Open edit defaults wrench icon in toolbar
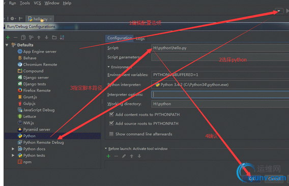The height and width of the screenshot is (186, 289). (x=31, y=38)
